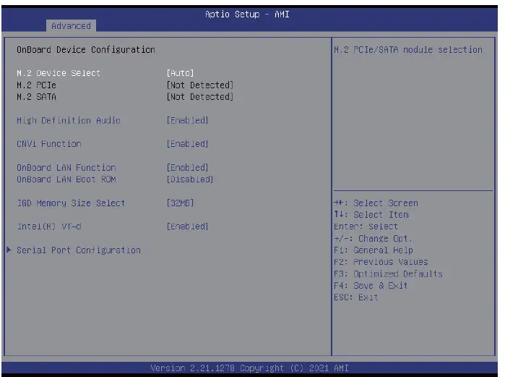
Task: Click the F4: Save & Exit hint
Action: (x=371, y=286)
